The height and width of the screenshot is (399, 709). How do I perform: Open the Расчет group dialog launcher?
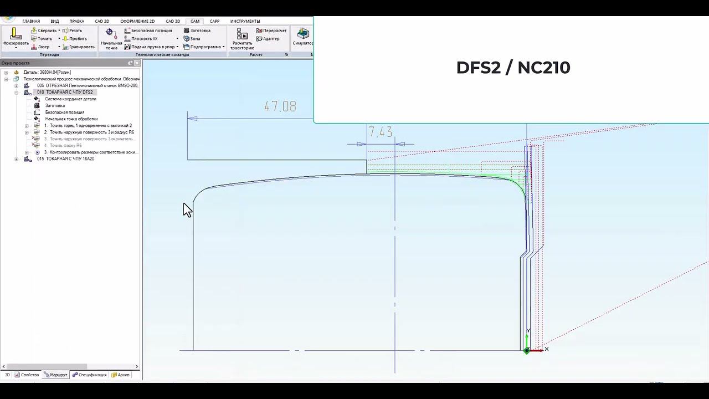point(286,54)
